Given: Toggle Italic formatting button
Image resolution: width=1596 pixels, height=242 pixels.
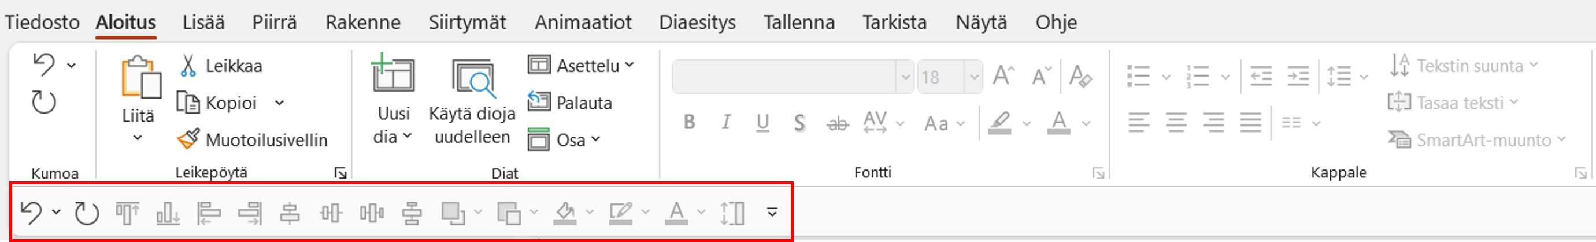Looking at the screenshot, I should pos(725,122).
